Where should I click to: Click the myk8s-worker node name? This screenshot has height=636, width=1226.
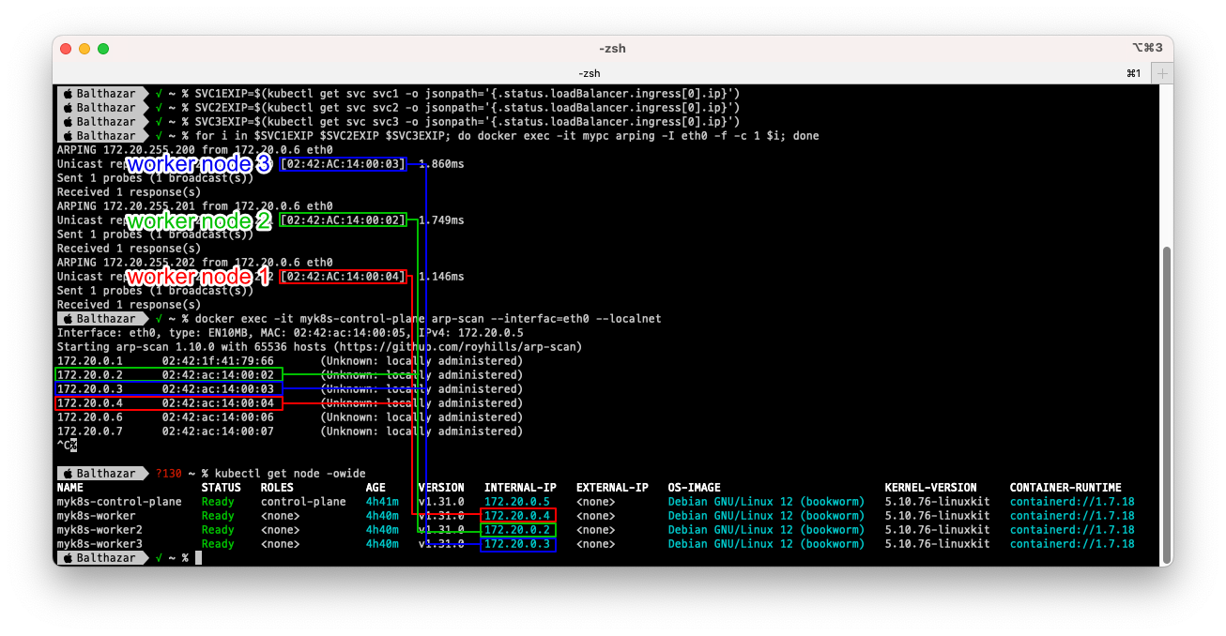[97, 516]
